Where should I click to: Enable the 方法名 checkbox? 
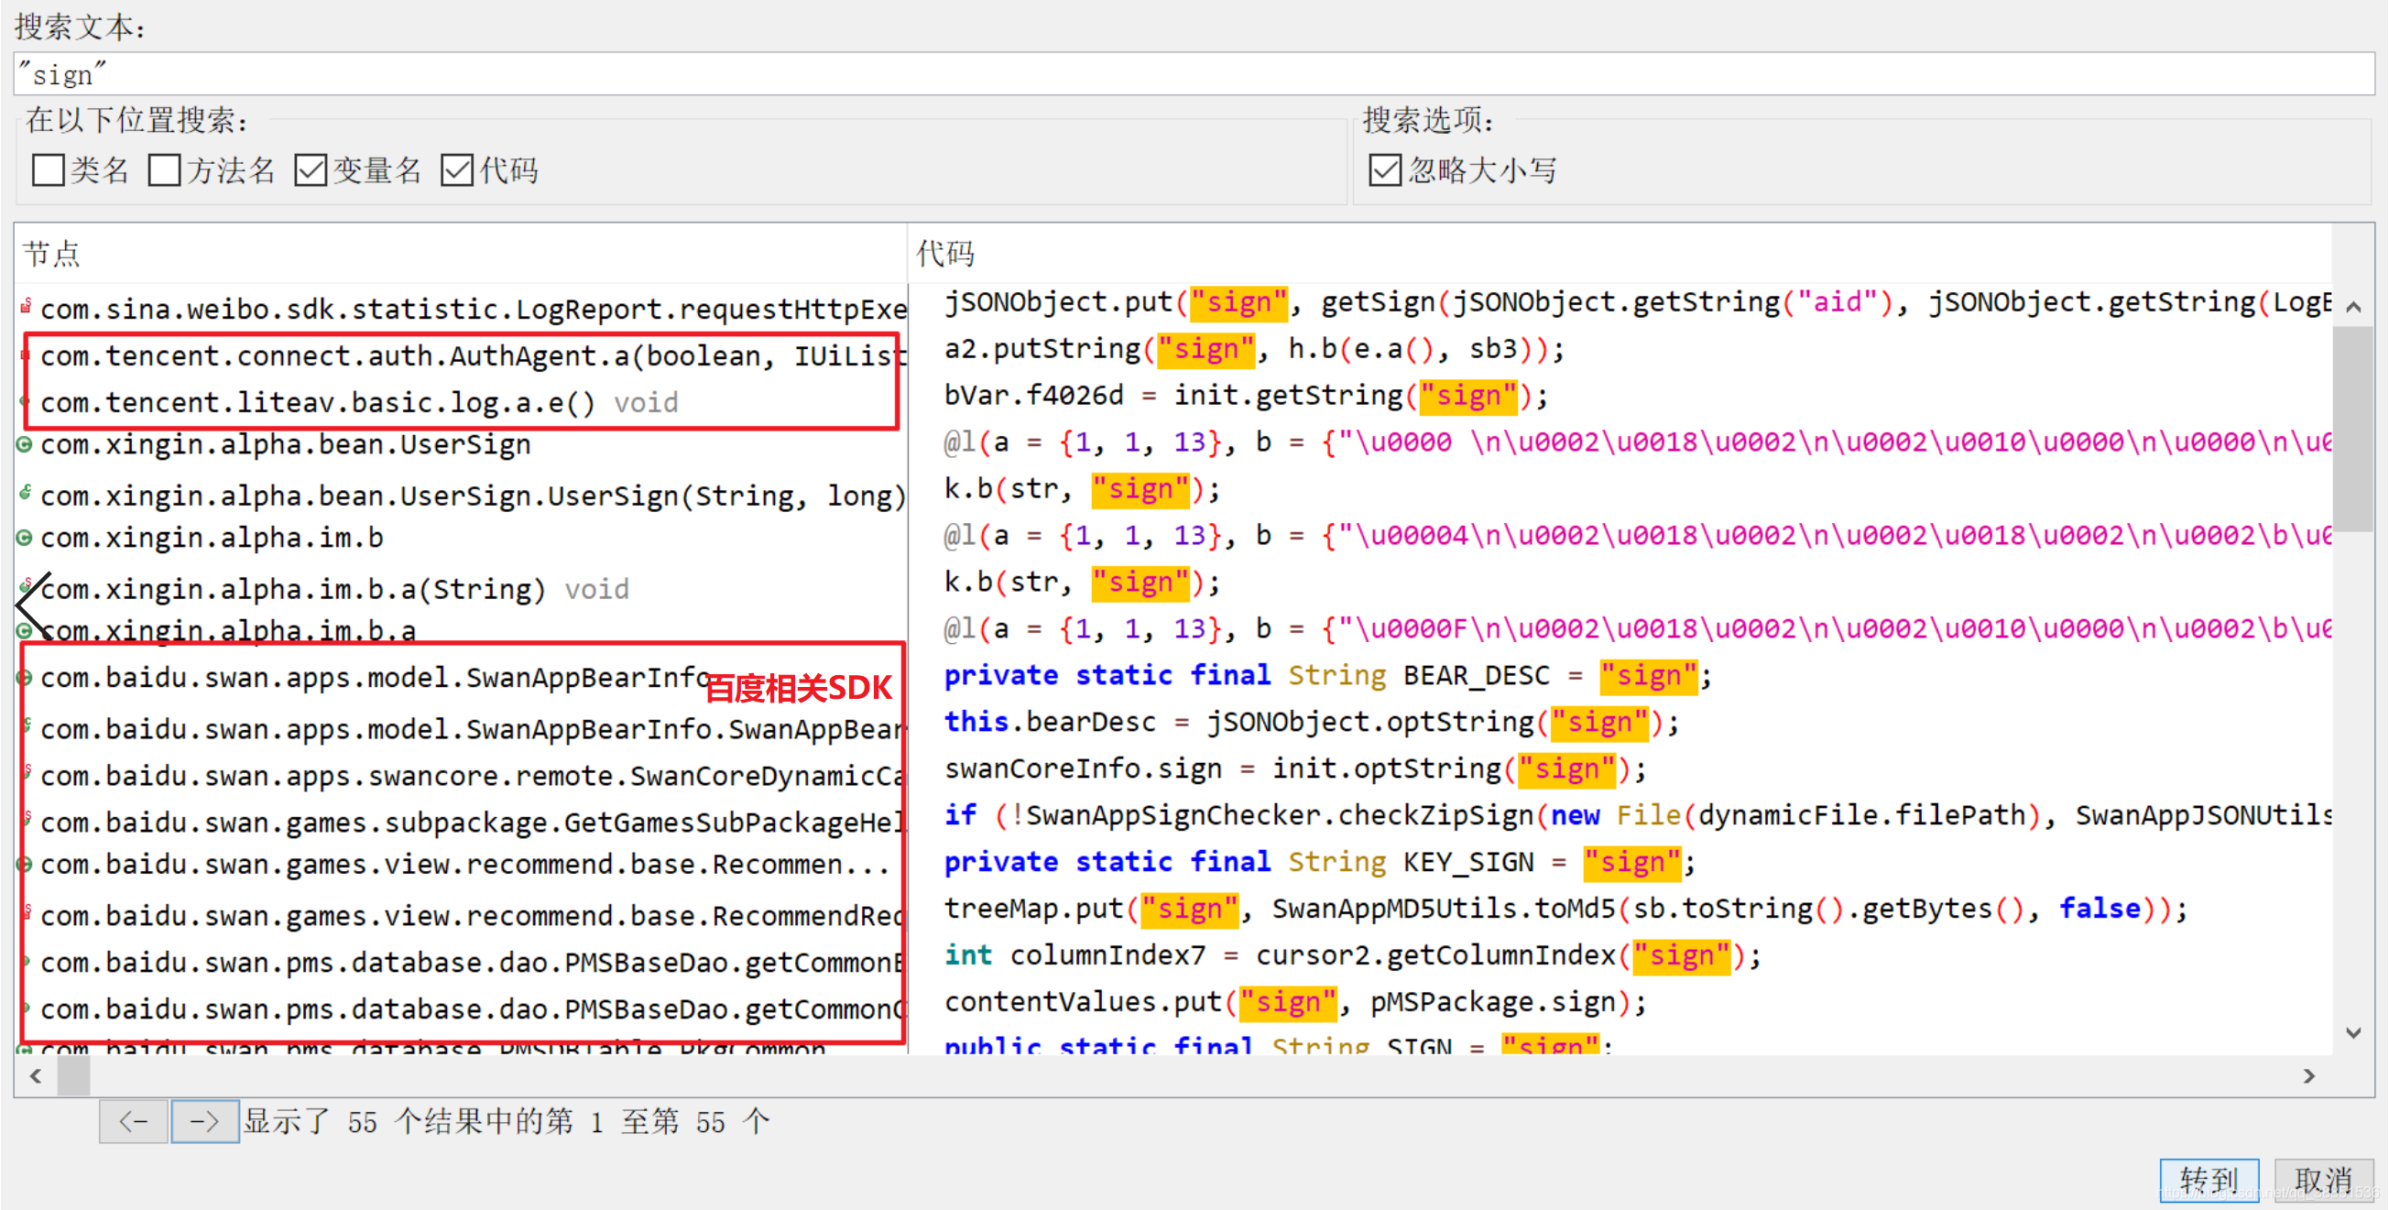164,170
